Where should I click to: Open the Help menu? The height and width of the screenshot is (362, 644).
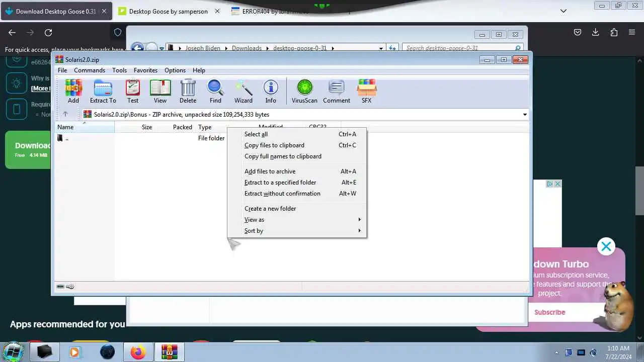coord(199,70)
